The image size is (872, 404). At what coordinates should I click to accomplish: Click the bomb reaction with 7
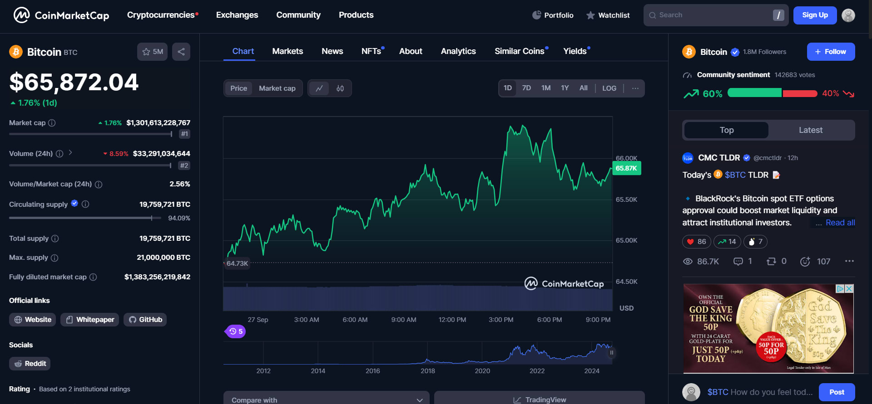click(x=755, y=242)
